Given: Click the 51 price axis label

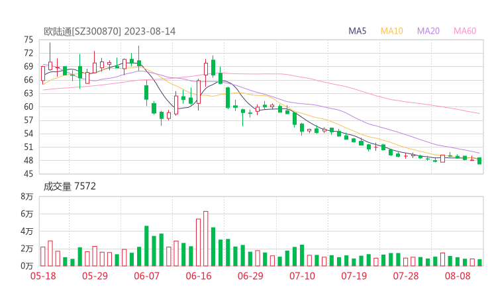Looking at the screenshot, I should (x=28, y=147).
